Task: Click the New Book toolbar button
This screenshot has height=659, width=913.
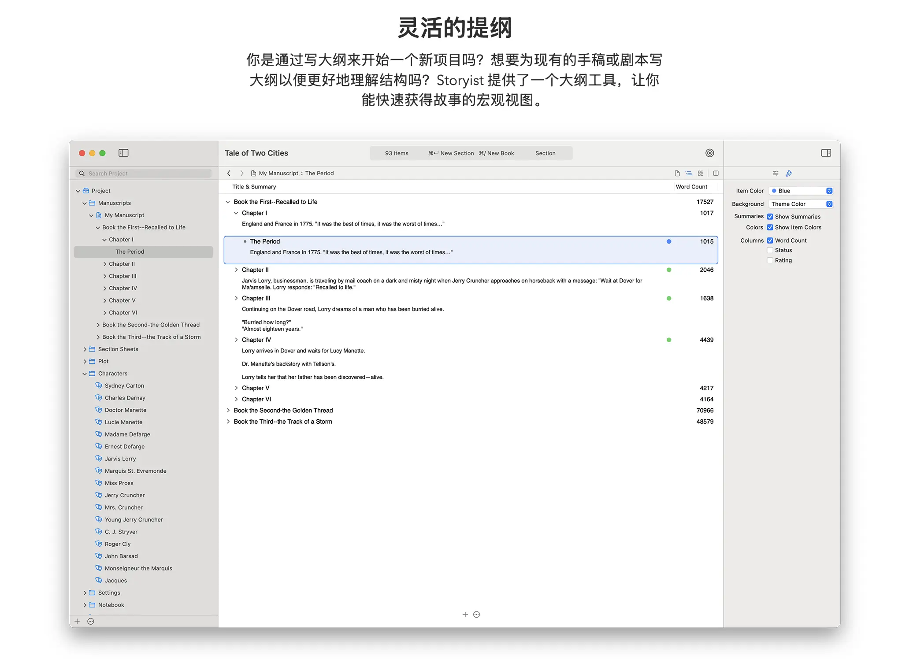Action: pyautogui.click(x=497, y=153)
